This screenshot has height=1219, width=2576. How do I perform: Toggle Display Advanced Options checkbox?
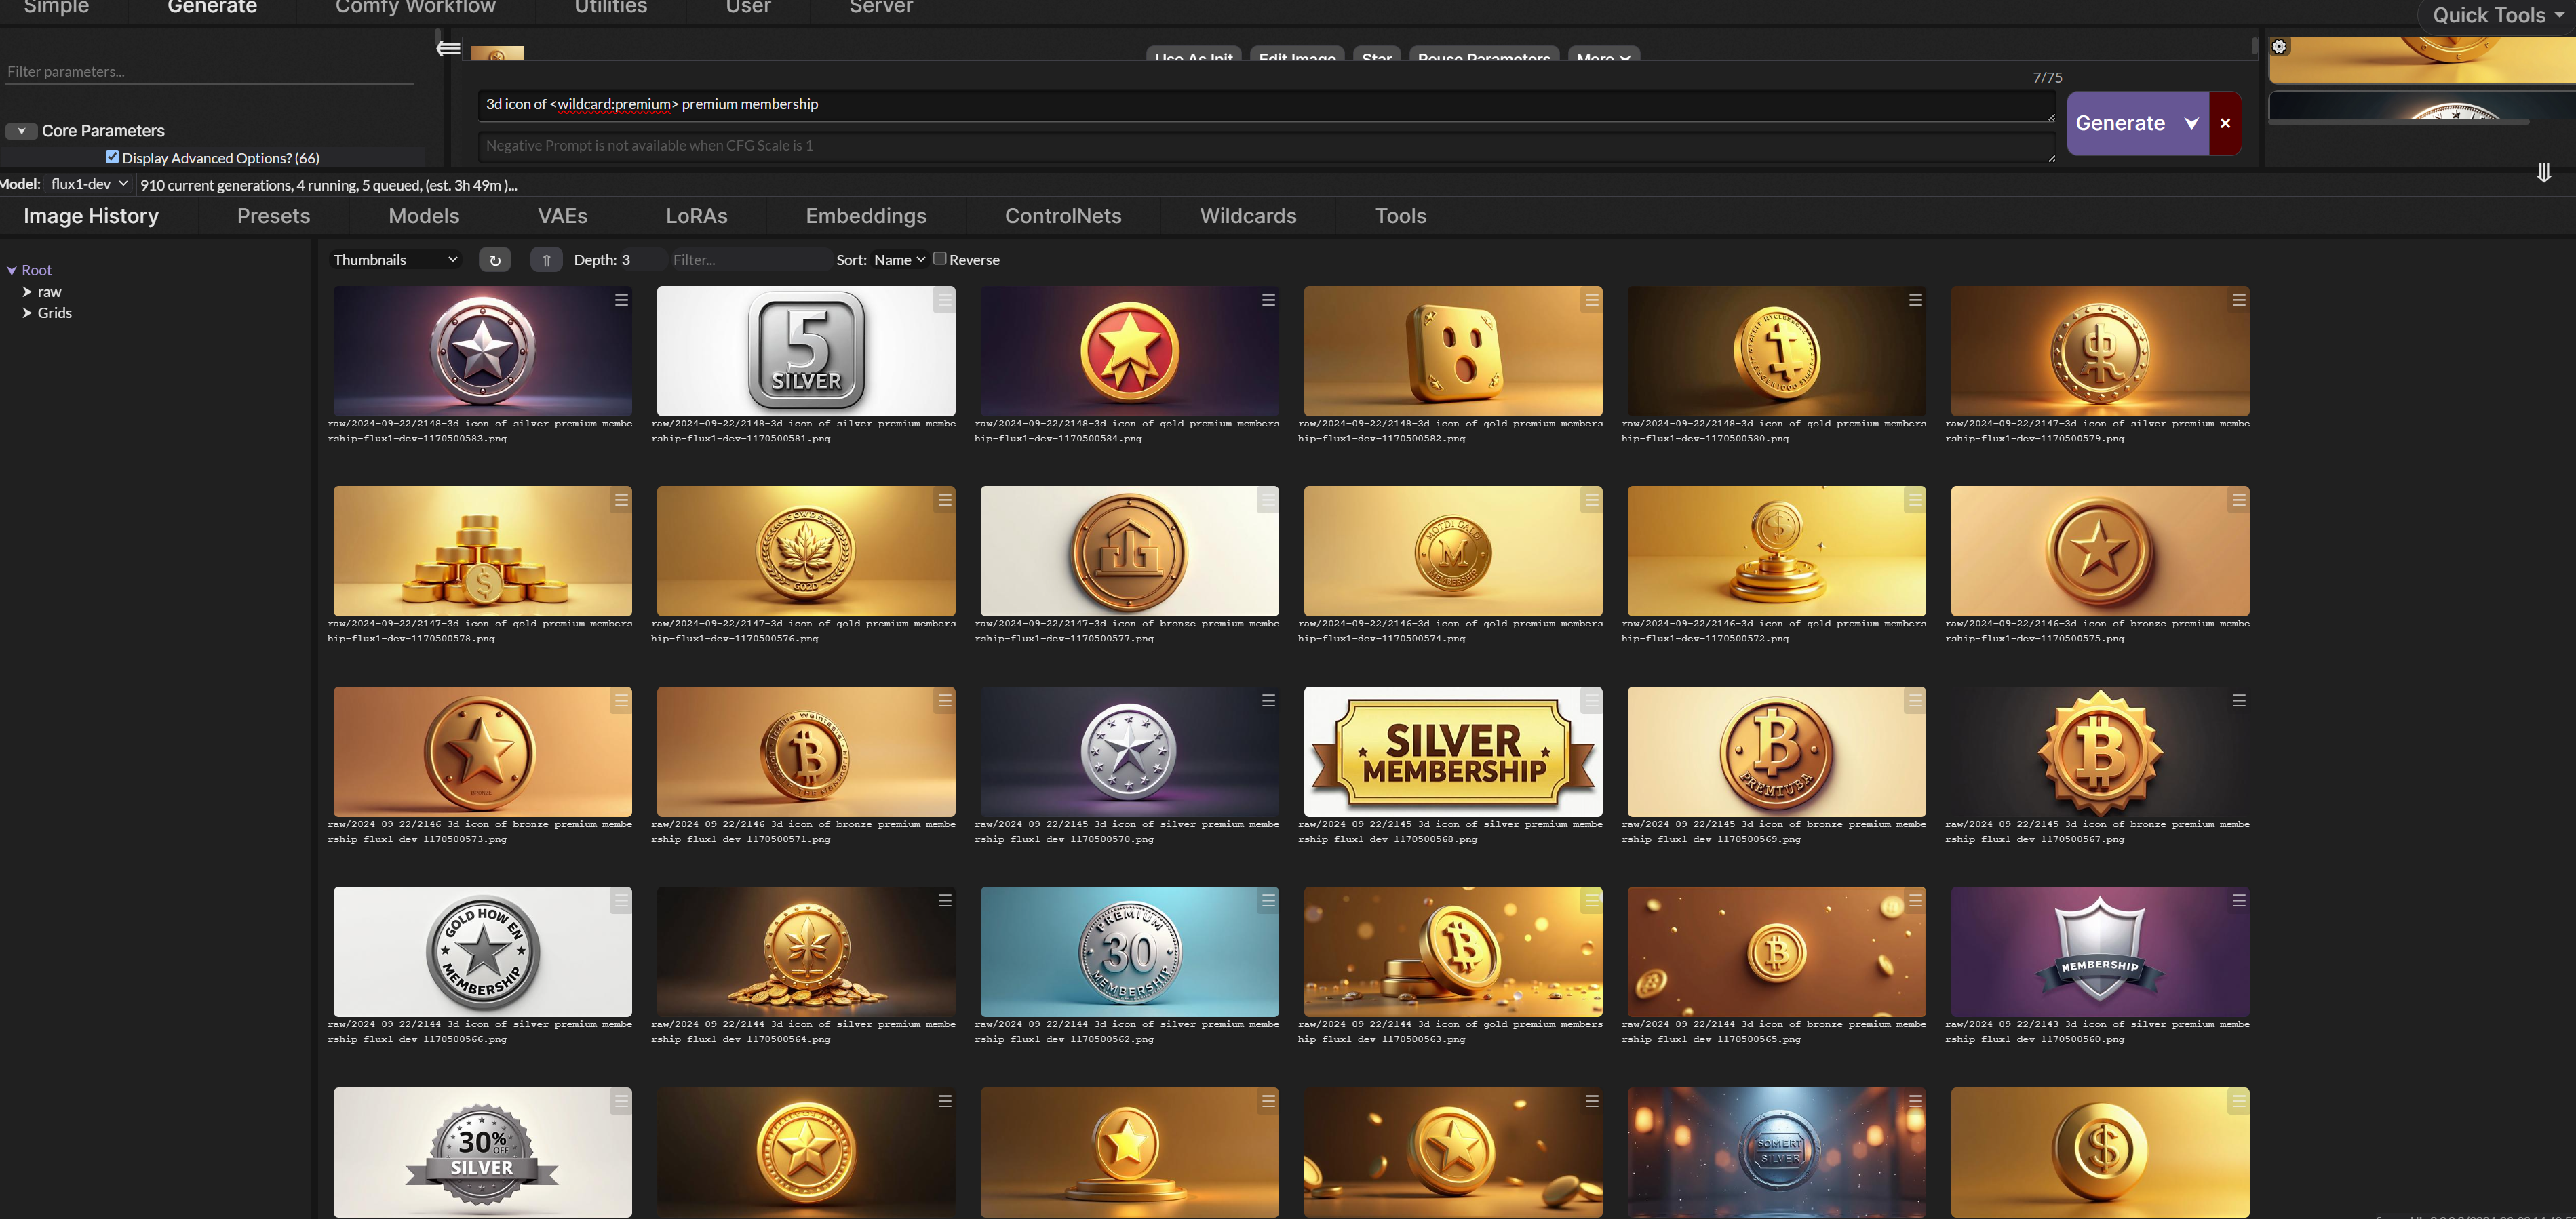click(112, 157)
